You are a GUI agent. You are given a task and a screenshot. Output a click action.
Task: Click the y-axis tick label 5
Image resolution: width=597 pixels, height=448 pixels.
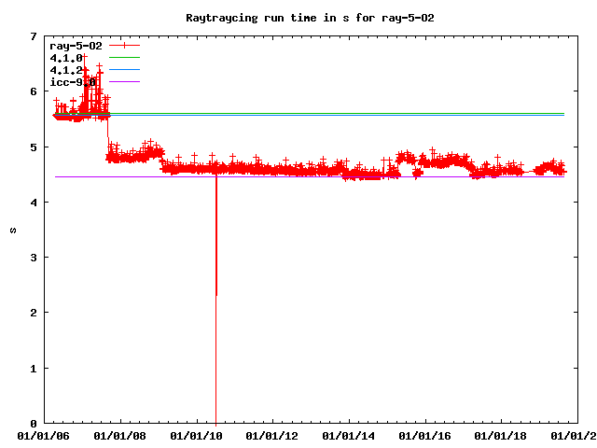coord(33,147)
